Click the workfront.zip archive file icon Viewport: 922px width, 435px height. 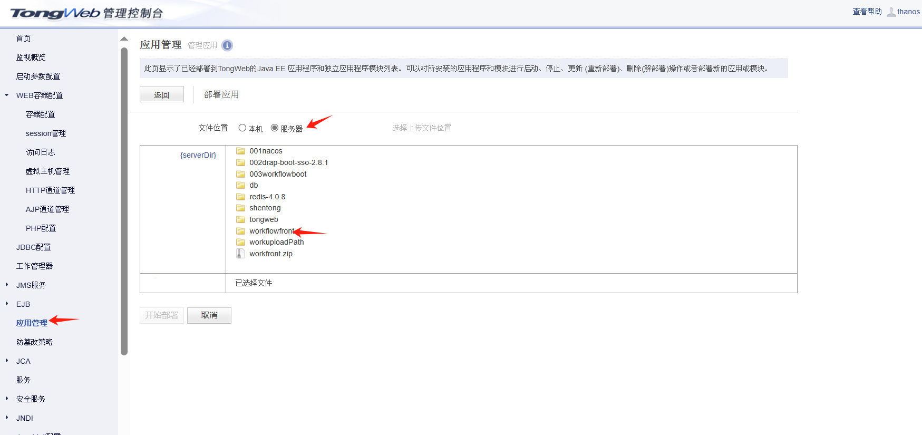pos(241,254)
